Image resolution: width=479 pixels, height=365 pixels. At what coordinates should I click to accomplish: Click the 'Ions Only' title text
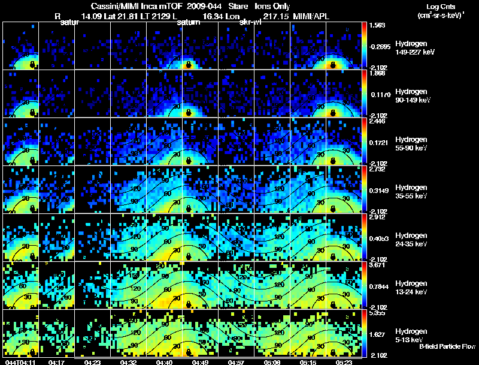272,6
